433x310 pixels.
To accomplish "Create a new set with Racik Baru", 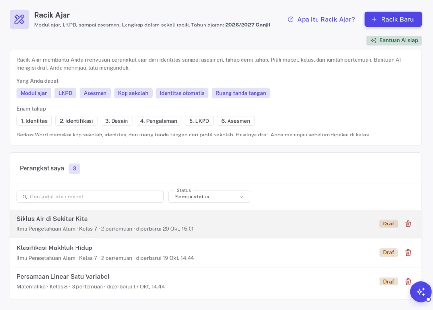I will [393, 19].
